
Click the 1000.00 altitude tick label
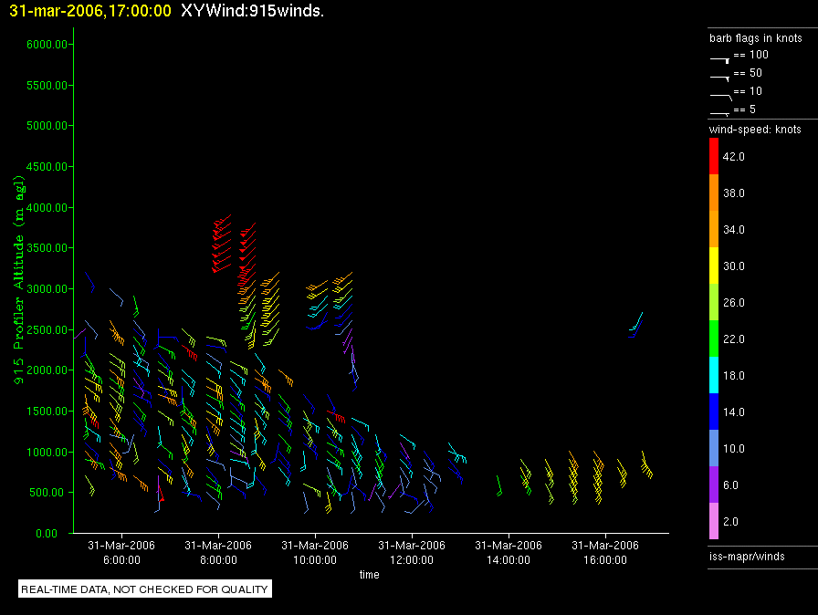(x=47, y=452)
